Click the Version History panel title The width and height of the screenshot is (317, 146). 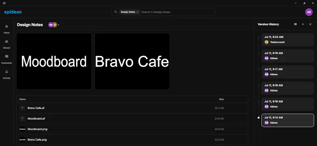point(268,24)
